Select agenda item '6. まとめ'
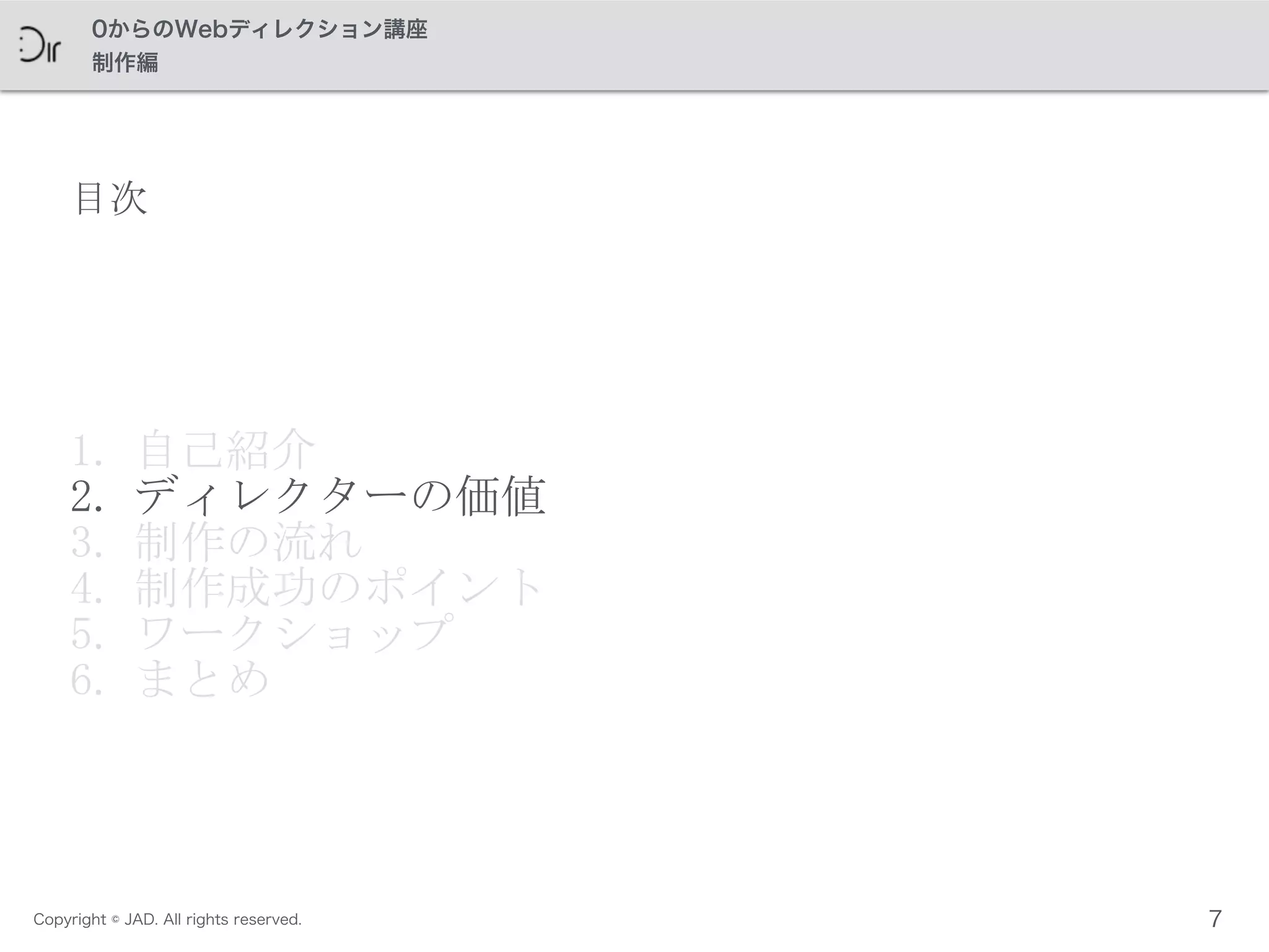 pyautogui.click(x=170, y=679)
